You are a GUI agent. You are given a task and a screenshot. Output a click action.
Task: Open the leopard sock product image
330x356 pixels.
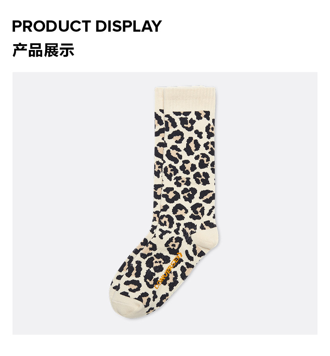pyautogui.click(x=165, y=203)
